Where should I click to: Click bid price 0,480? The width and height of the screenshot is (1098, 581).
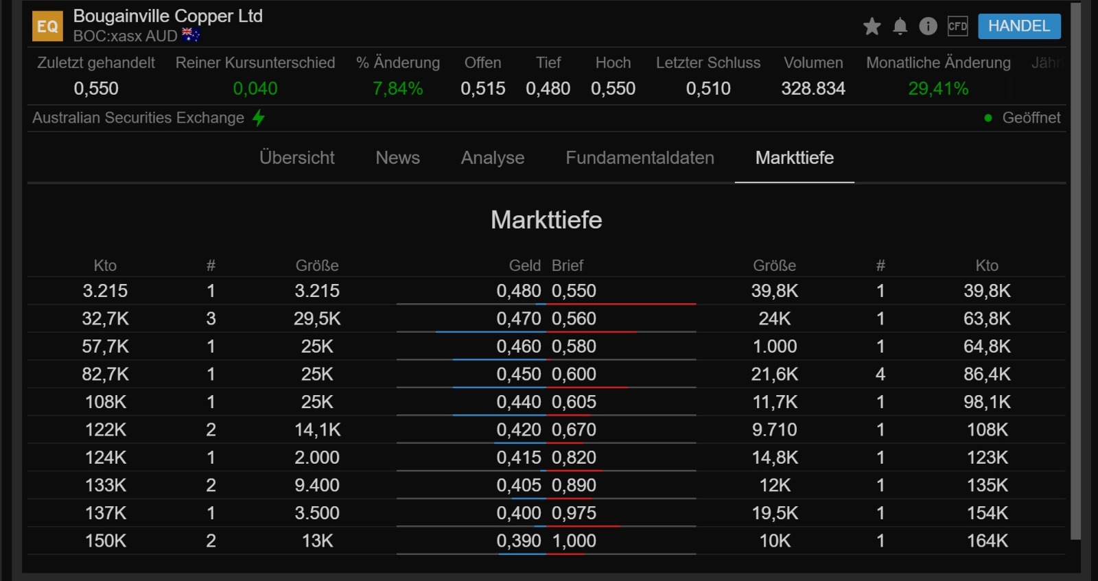(519, 291)
